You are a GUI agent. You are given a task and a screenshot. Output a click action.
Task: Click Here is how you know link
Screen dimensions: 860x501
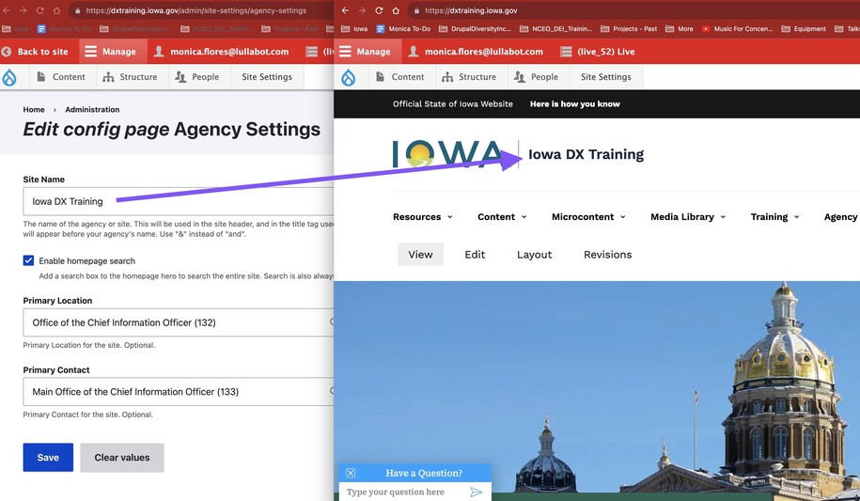click(574, 104)
